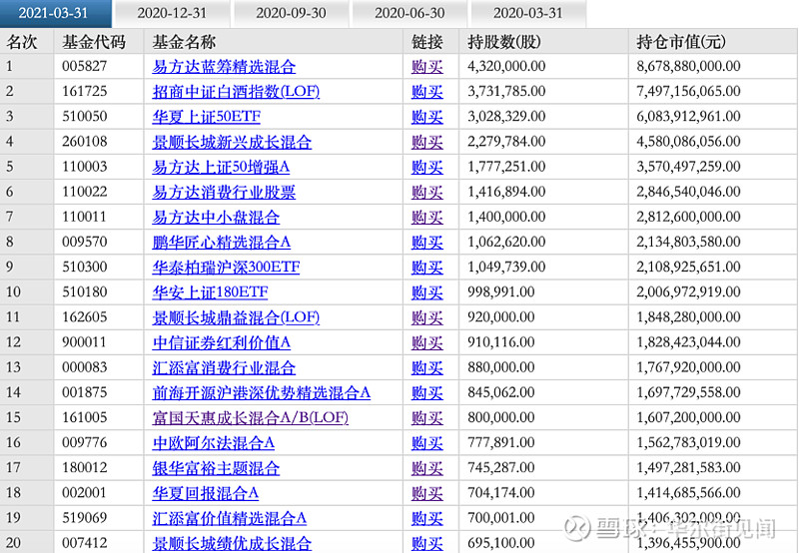Switch to the 2020-12-31 date tab
This screenshot has height=553, width=799.
coord(172,13)
